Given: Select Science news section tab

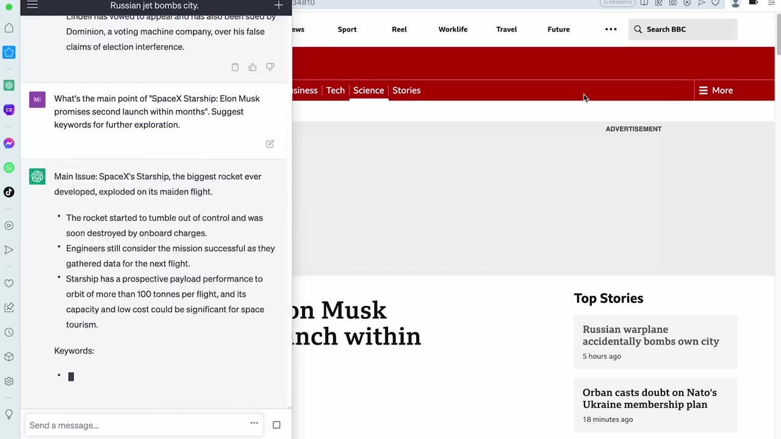Looking at the screenshot, I should 369,90.
